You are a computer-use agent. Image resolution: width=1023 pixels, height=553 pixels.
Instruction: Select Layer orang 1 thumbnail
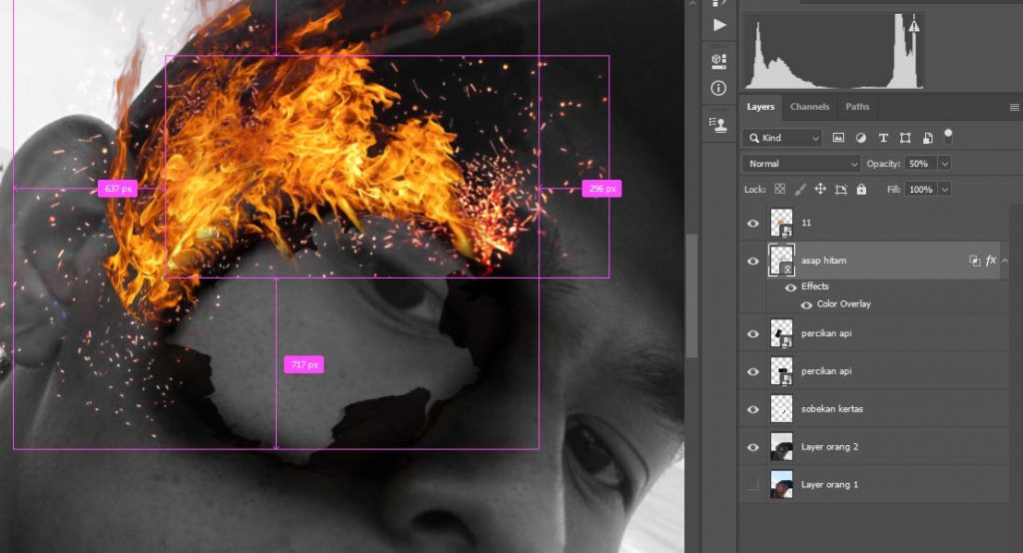[781, 484]
